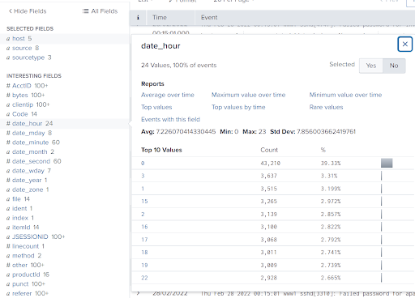Open Average over time report
Viewport: 415px width, 298px height.
(x=168, y=95)
